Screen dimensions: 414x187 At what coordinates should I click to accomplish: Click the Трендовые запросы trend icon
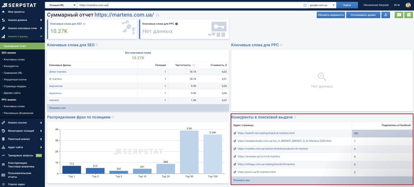click(3, 155)
